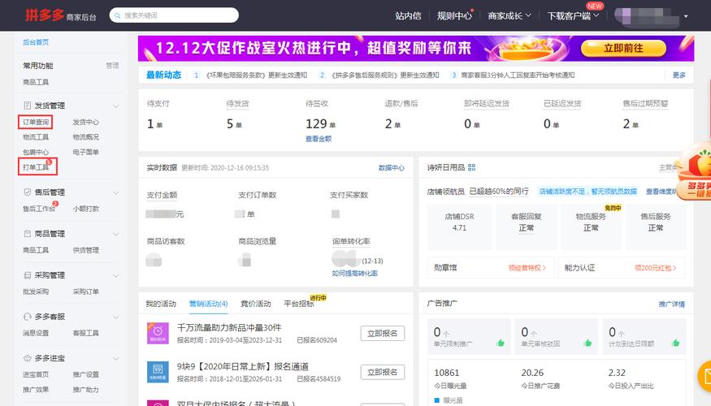Click the thumbs-up icon in 计划到达日限额 card
The height and width of the screenshot is (406, 711).
[675, 343]
